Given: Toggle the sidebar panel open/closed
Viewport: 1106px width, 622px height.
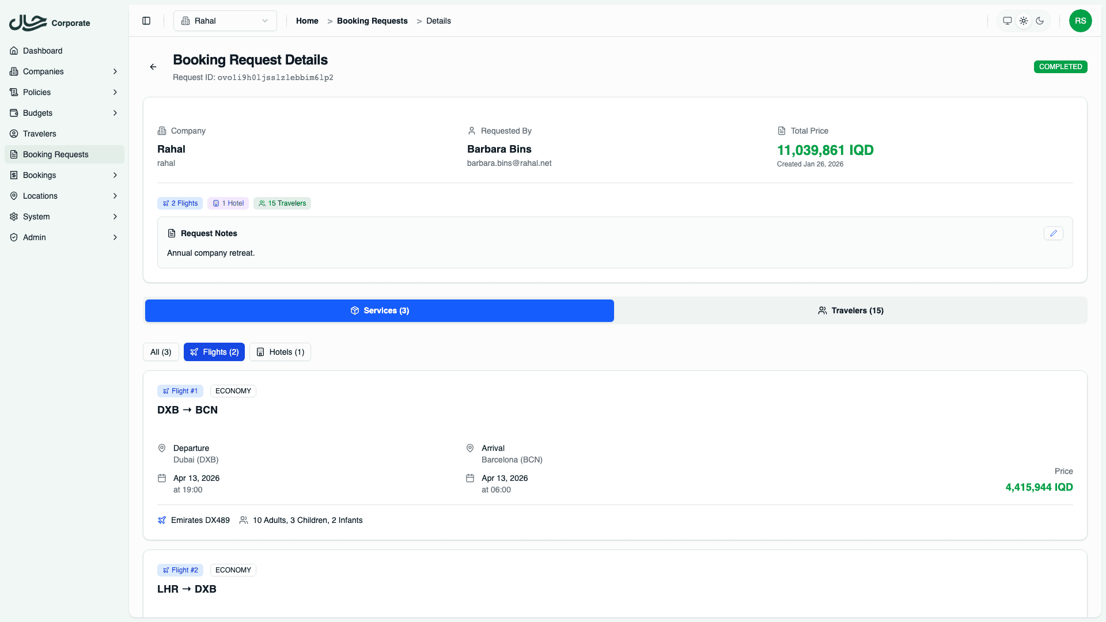Looking at the screenshot, I should [146, 21].
